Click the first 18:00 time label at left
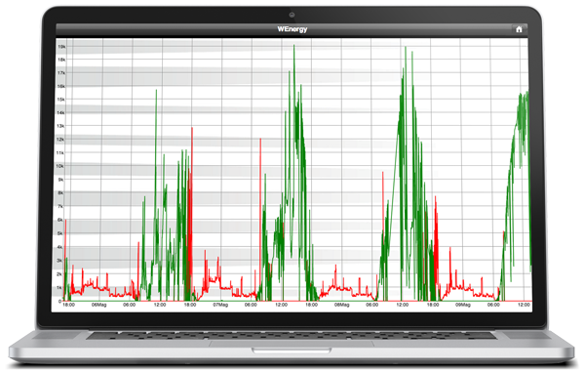Screen dimensions: 585x373 click(68, 305)
